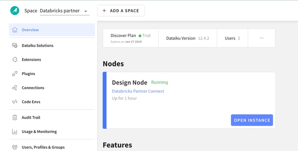Image resolution: width=298 pixels, height=151 pixels.
Task: Click the Dataiku Solutions icon
Action: (x=15, y=46)
